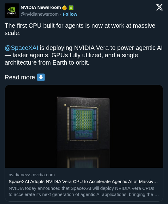
Task: Click the green NVIDIA affiliate badge
Action: click(x=71, y=8)
